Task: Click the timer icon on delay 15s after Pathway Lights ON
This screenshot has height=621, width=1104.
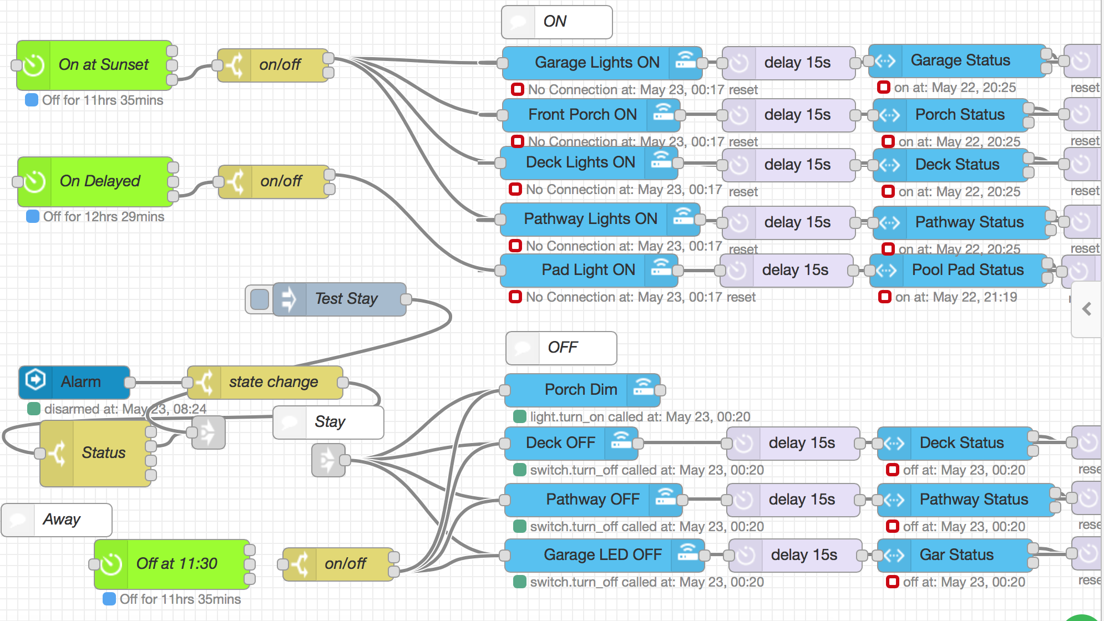Action: 738,222
